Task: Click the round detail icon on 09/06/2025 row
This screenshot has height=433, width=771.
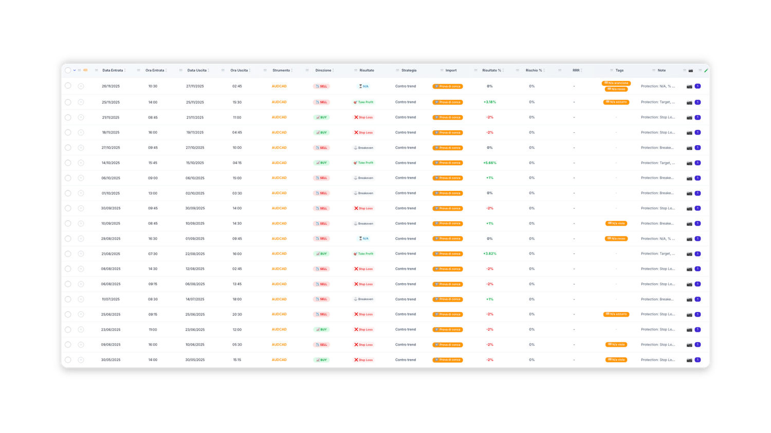Action: 81,345
